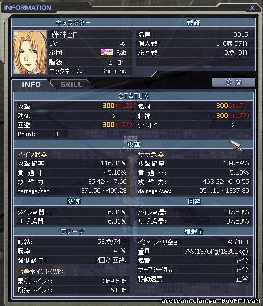Open the SKILL tab
Image resolution: width=263 pixels, height=306 pixels.
(71, 85)
